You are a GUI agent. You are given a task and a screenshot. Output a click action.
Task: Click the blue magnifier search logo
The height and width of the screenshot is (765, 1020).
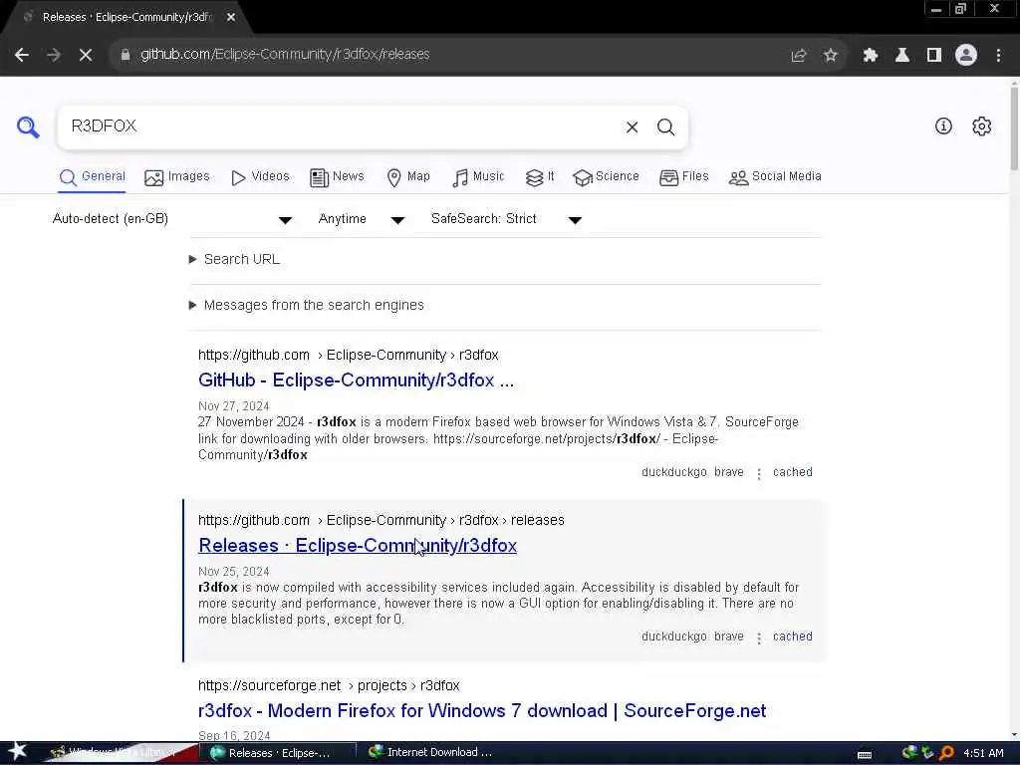pyautogui.click(x=28, y=127)
